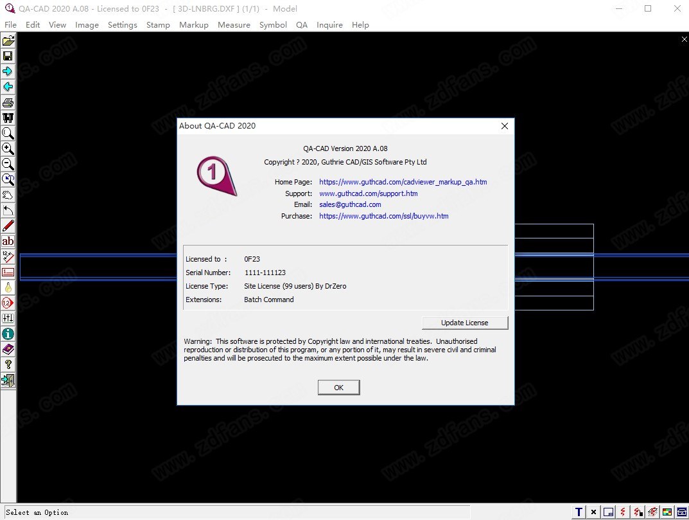Click the single red squiggle status icon
689x520 pixels.
coord(623,512)
